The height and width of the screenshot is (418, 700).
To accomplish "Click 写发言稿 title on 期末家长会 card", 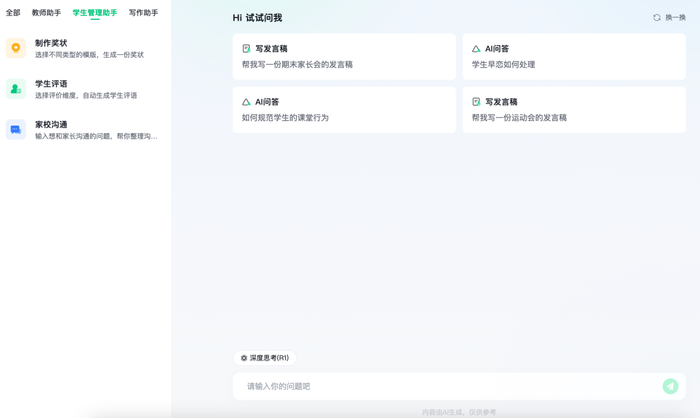I will pyautogui.click(x=271, y=49).
